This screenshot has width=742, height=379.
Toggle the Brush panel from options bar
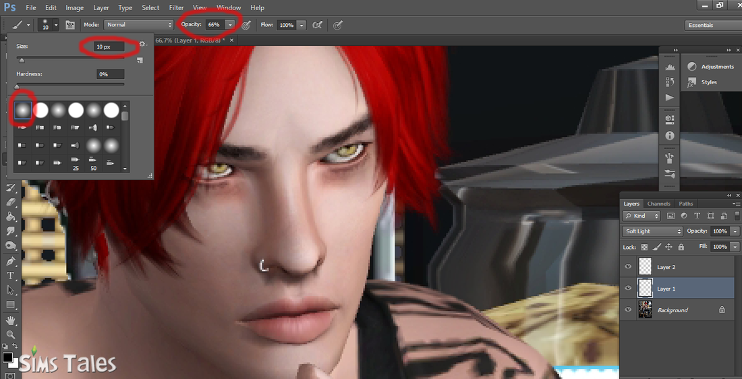point(71,24)
